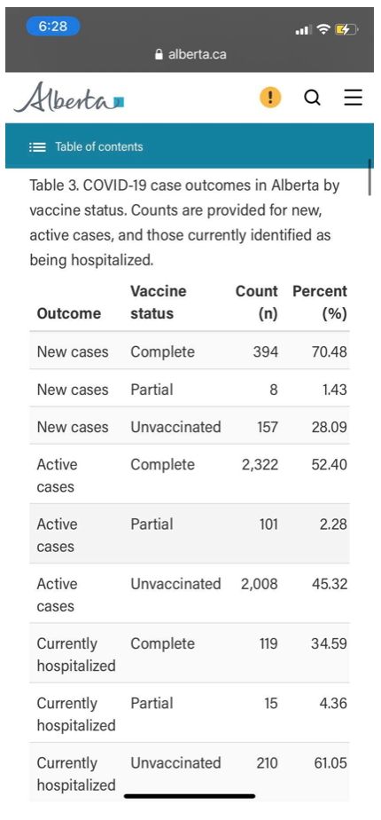The width and height of the screenshot is (381, 820).
Task: Tap the alberta.ca address bar
Action: point(190,54)
